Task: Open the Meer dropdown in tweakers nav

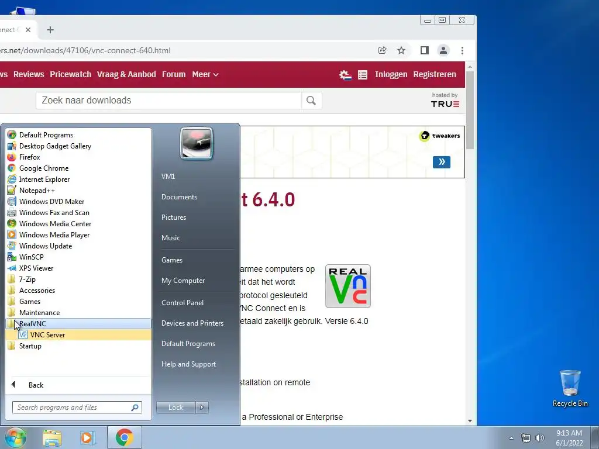Action: (205, 74)
